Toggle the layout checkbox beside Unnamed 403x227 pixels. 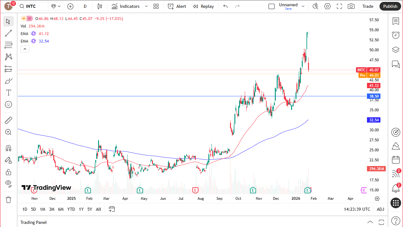tap(272, 6)
